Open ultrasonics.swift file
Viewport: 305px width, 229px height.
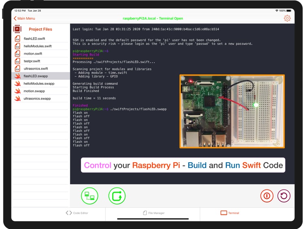coord(36,68)
